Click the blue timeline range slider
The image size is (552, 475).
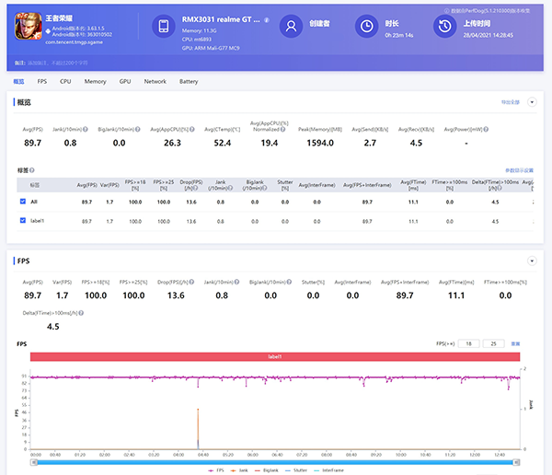[x=275, y=462]
